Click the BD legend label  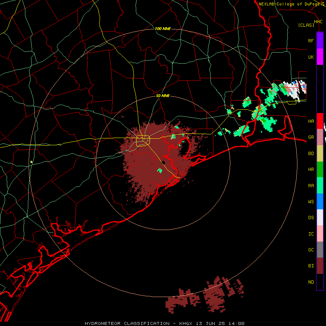coord(311,154)
